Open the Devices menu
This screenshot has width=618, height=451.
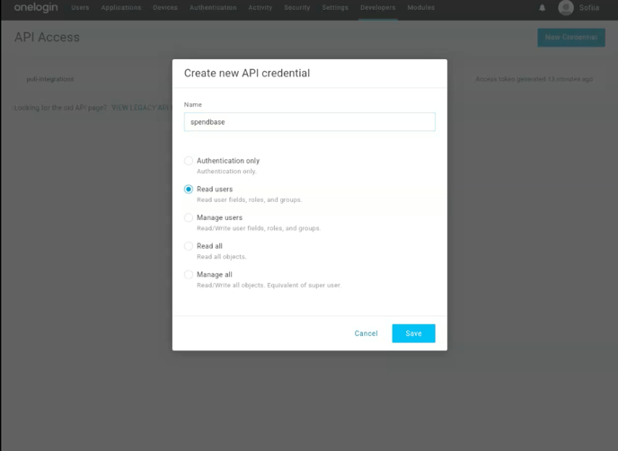(x=165, y=7)
